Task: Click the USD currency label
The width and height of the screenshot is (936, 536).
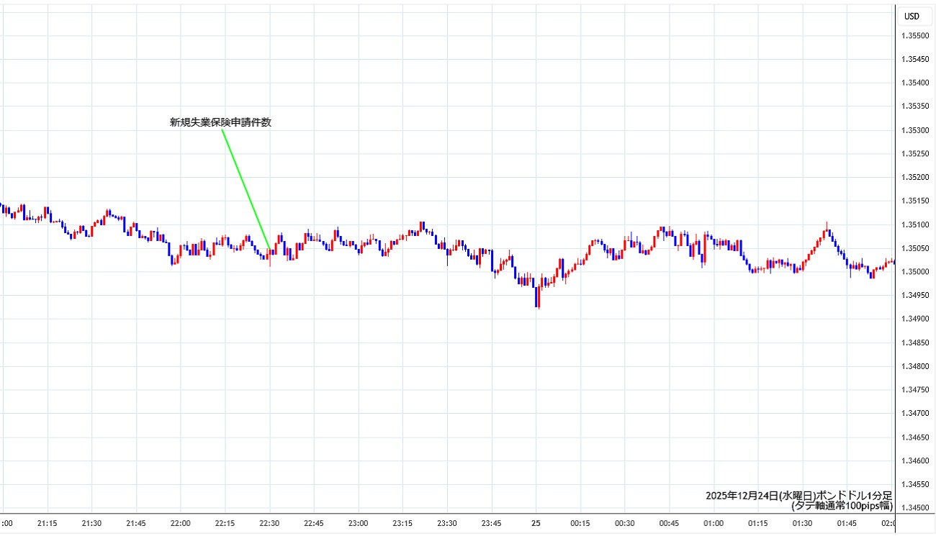Action: coord(912,16)
